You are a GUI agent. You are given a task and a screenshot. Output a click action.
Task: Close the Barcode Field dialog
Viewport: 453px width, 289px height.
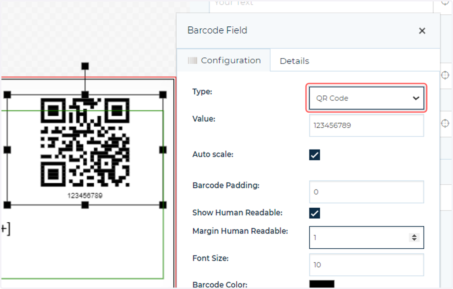coord(422,31)
